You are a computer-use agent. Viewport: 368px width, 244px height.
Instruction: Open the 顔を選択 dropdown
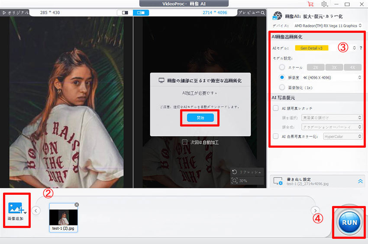pos(332,117)
